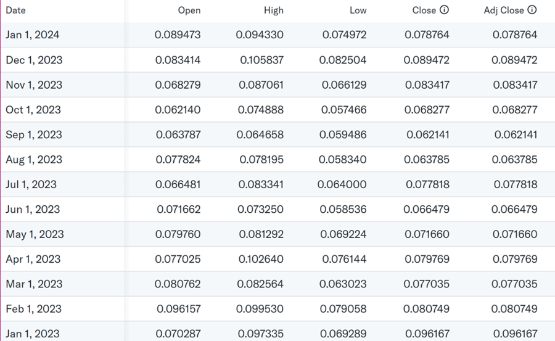This screenshot has width=555, height=341.
Task: Click High value 0.083341
Action: click(x=261, y=184)
